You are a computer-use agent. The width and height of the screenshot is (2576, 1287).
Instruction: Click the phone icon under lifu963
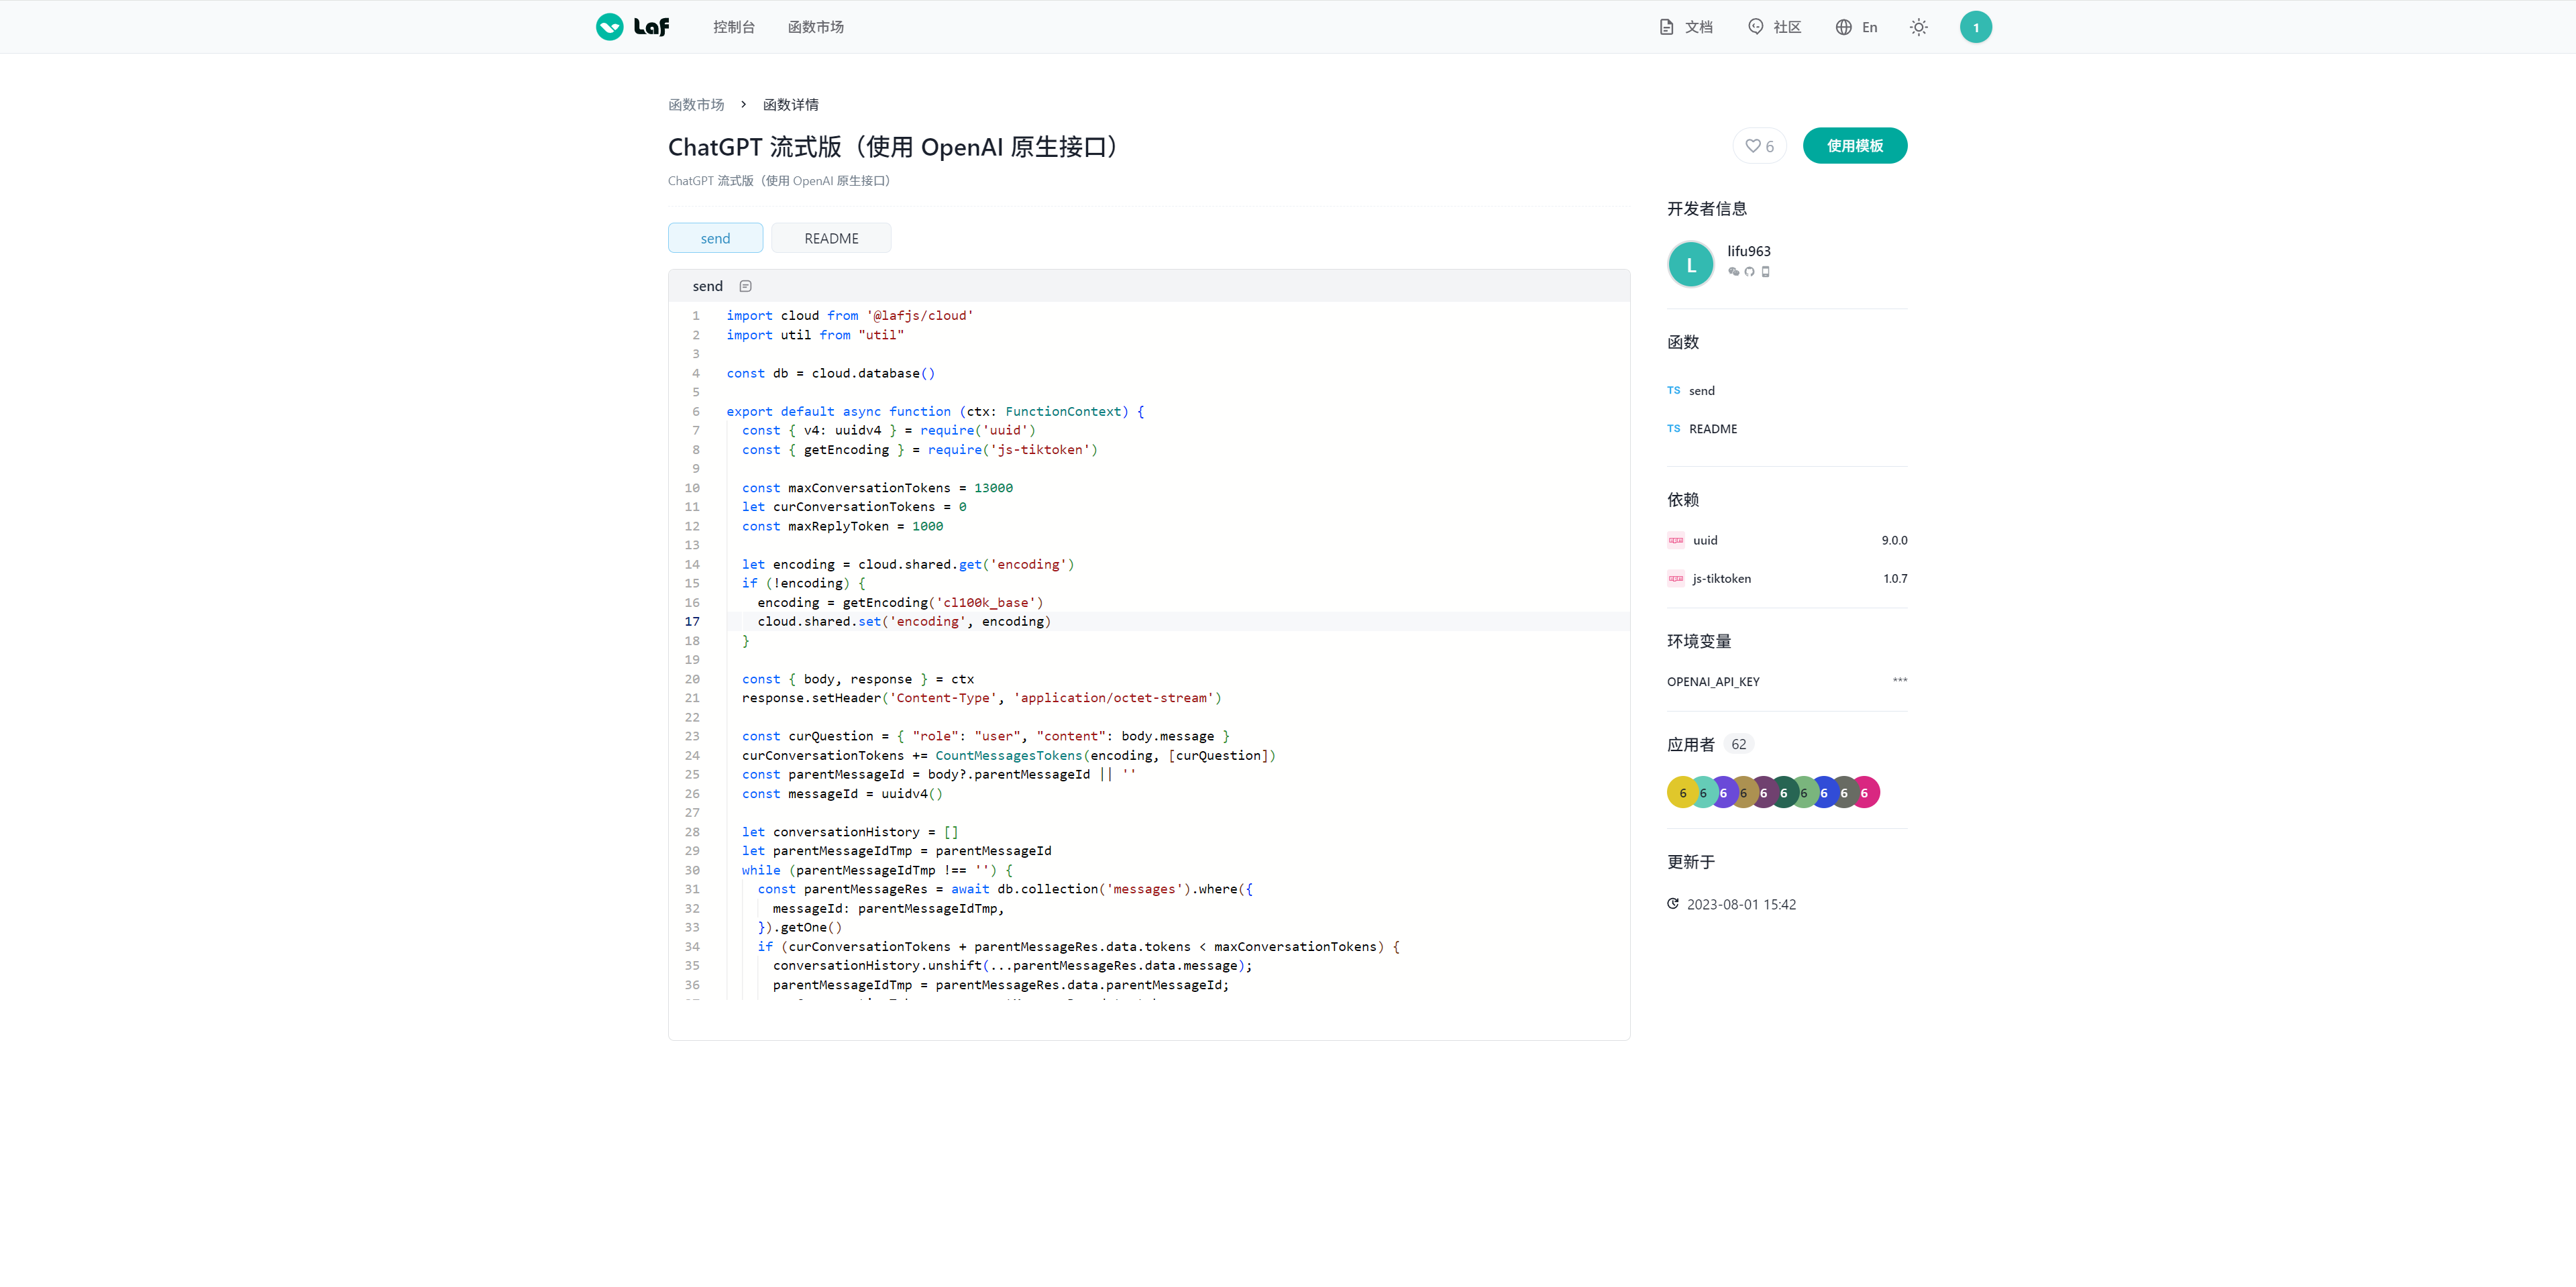point(1766,272)
